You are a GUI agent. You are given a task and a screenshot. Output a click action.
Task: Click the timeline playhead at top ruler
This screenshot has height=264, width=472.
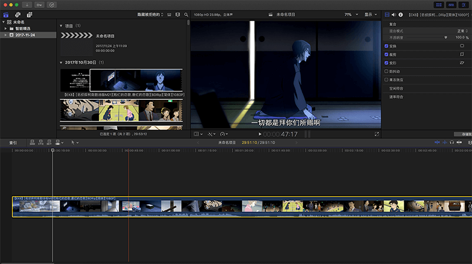point(53,150)
